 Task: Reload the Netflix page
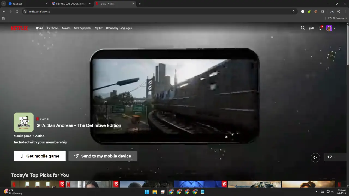click(x=17, y=11)
